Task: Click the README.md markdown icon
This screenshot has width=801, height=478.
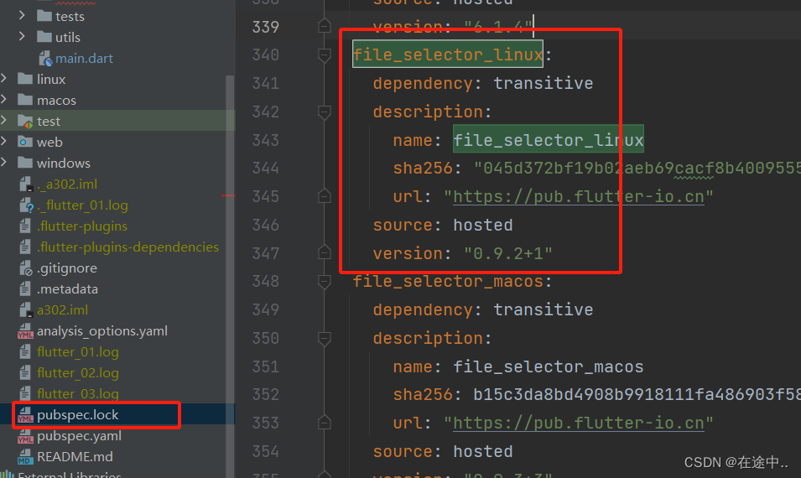Action: pos(25,456)
